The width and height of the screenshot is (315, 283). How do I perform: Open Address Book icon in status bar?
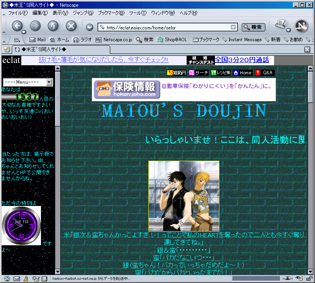44,279
